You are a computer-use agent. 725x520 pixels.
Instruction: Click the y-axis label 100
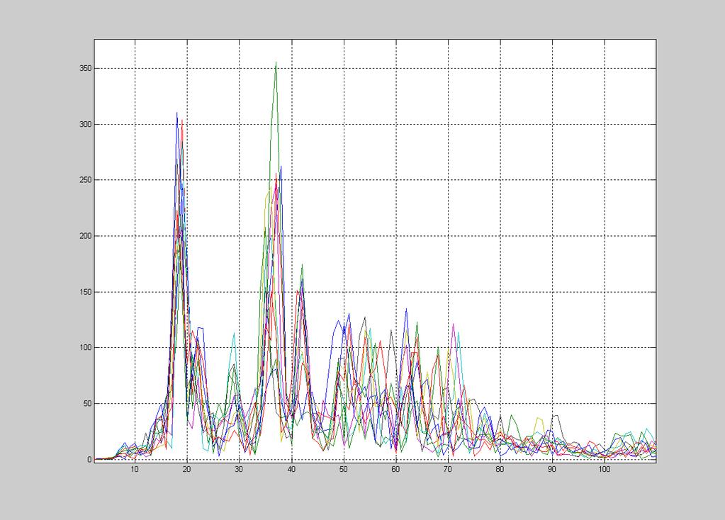pyautogui.click(x=85, y=348)
